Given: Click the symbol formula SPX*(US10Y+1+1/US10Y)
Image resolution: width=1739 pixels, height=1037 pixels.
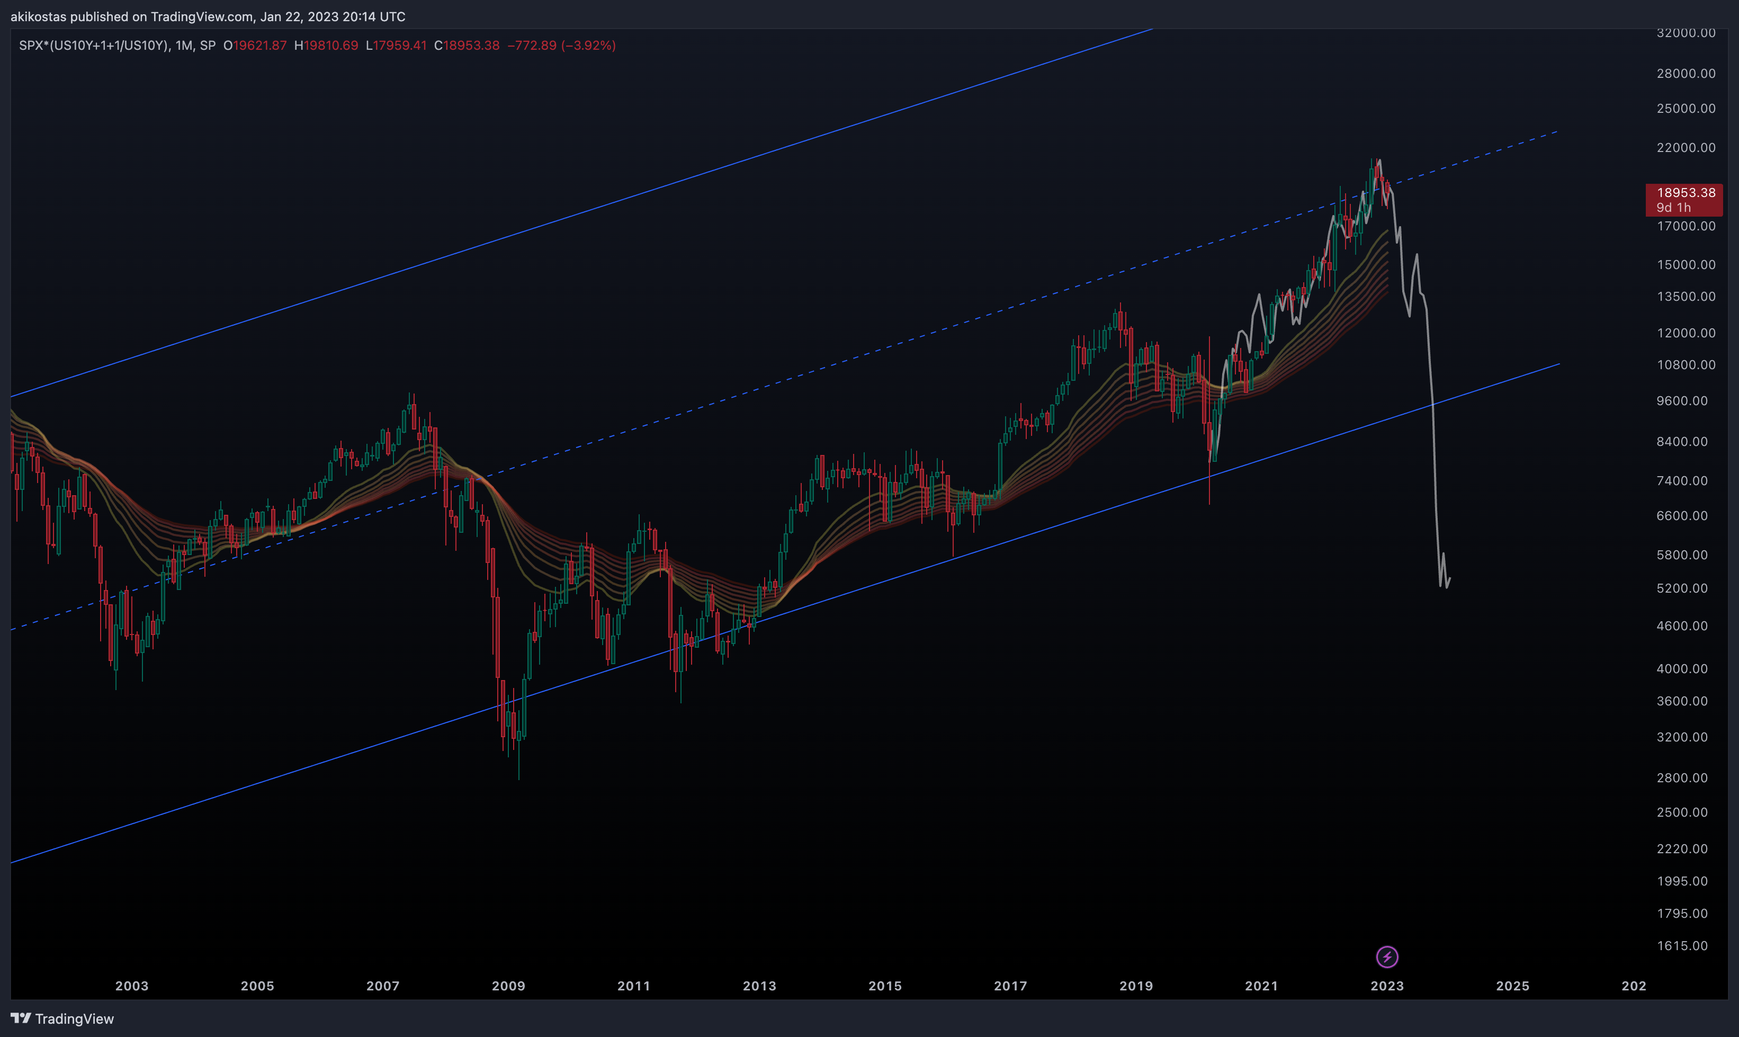Looking at the screenshot, I should (x=94, y=46).
